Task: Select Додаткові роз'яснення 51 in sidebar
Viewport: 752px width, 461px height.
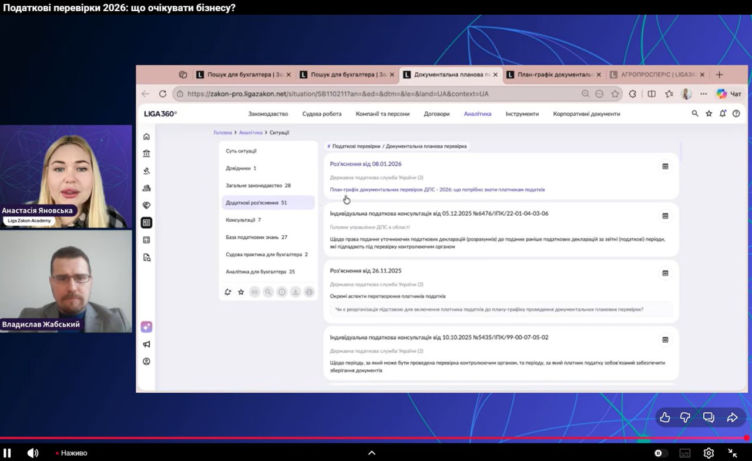Action: point(257,203)
